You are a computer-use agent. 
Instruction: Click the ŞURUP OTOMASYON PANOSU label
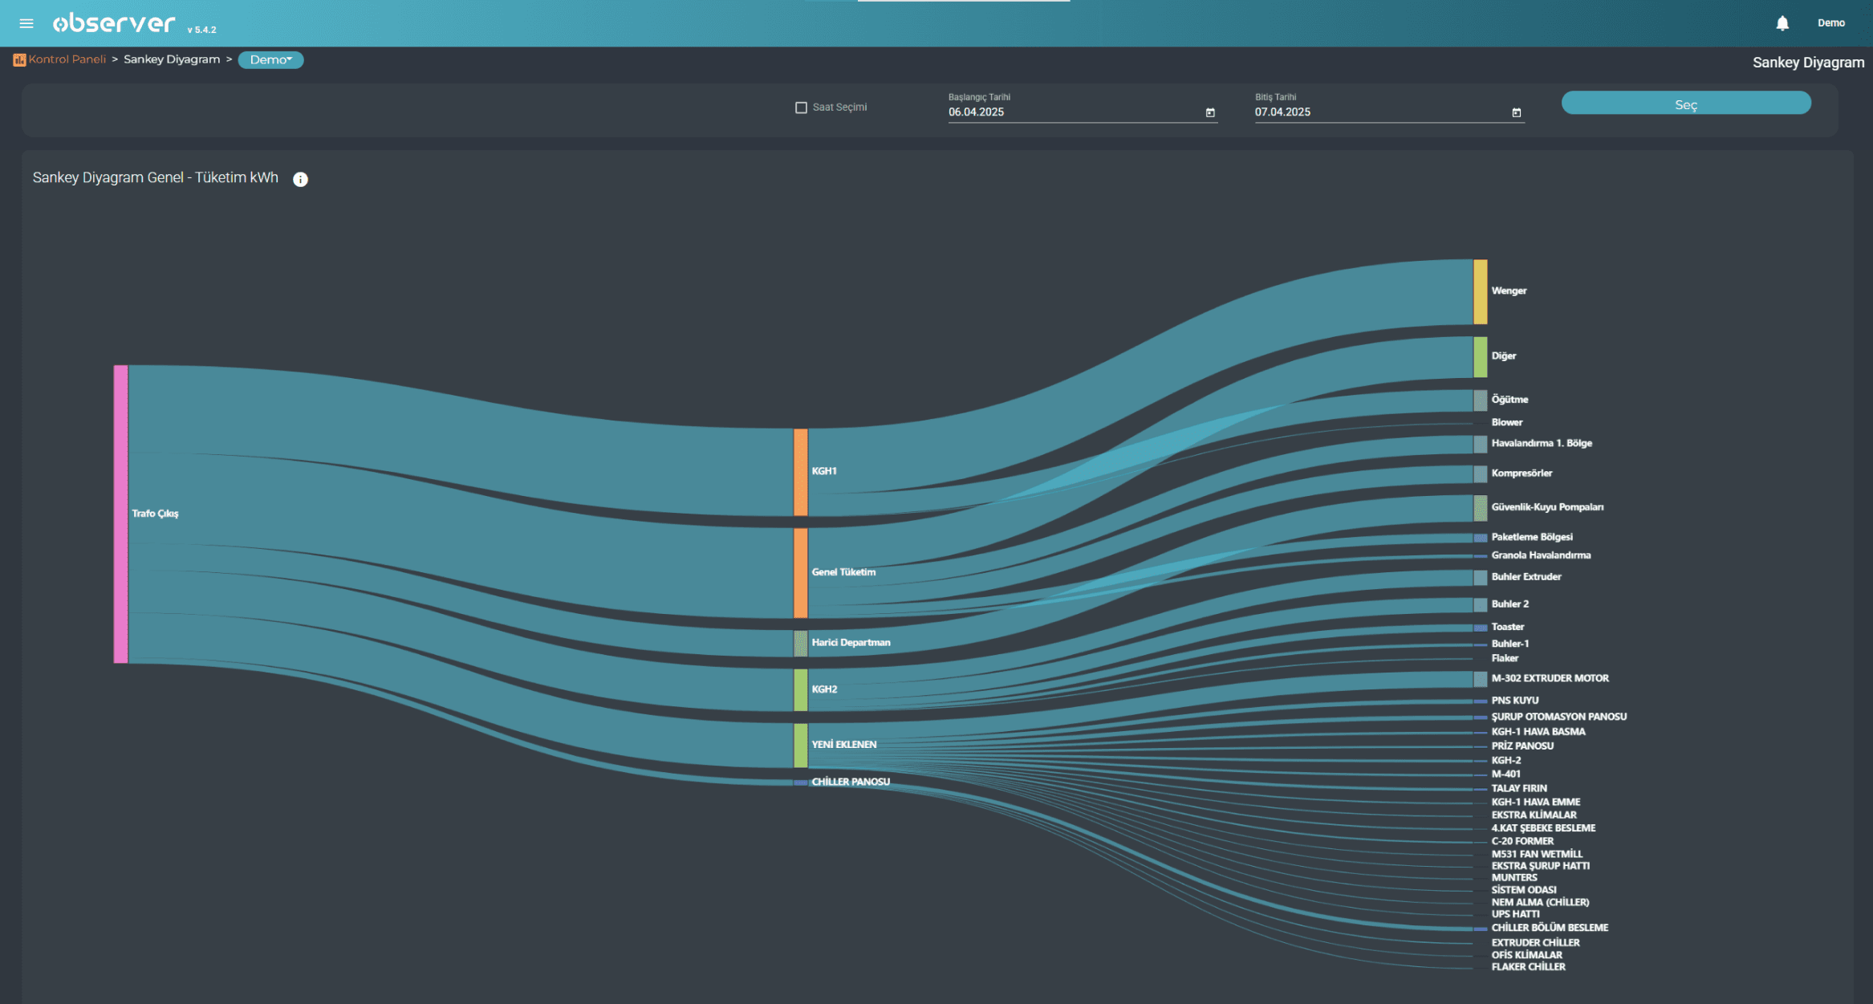pos(1559,717)
